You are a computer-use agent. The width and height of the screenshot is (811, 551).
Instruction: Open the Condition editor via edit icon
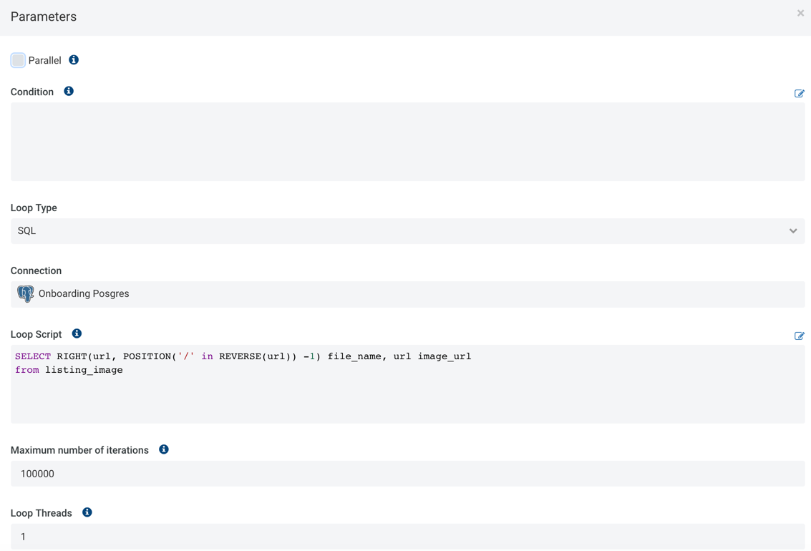pyautogui.click(x=799, y=94)
